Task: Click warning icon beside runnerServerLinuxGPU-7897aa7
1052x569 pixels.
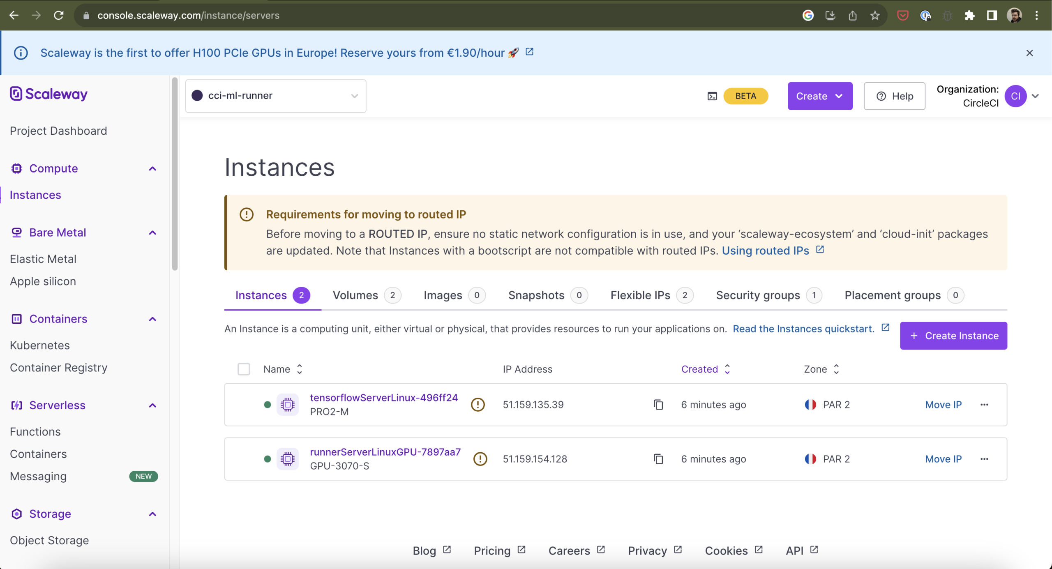Action: [480, 459]
